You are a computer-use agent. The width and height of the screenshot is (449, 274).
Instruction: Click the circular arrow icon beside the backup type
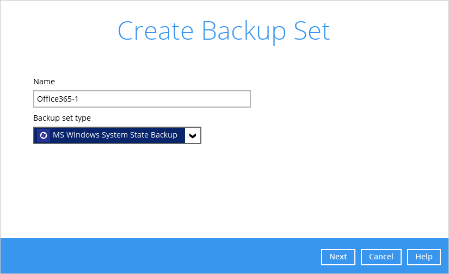pos(44,135)
